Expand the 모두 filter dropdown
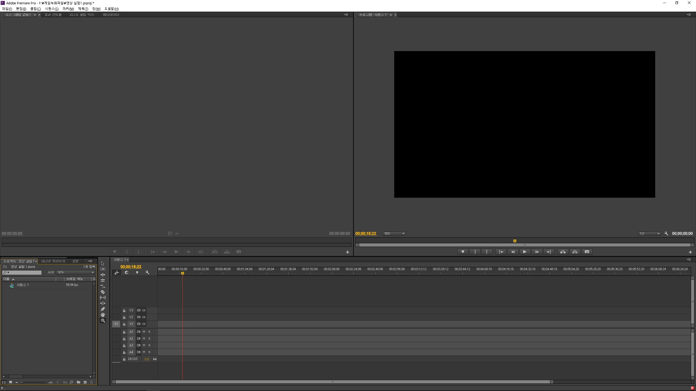This screenshot has height=391, width=696. click(76, 272)
